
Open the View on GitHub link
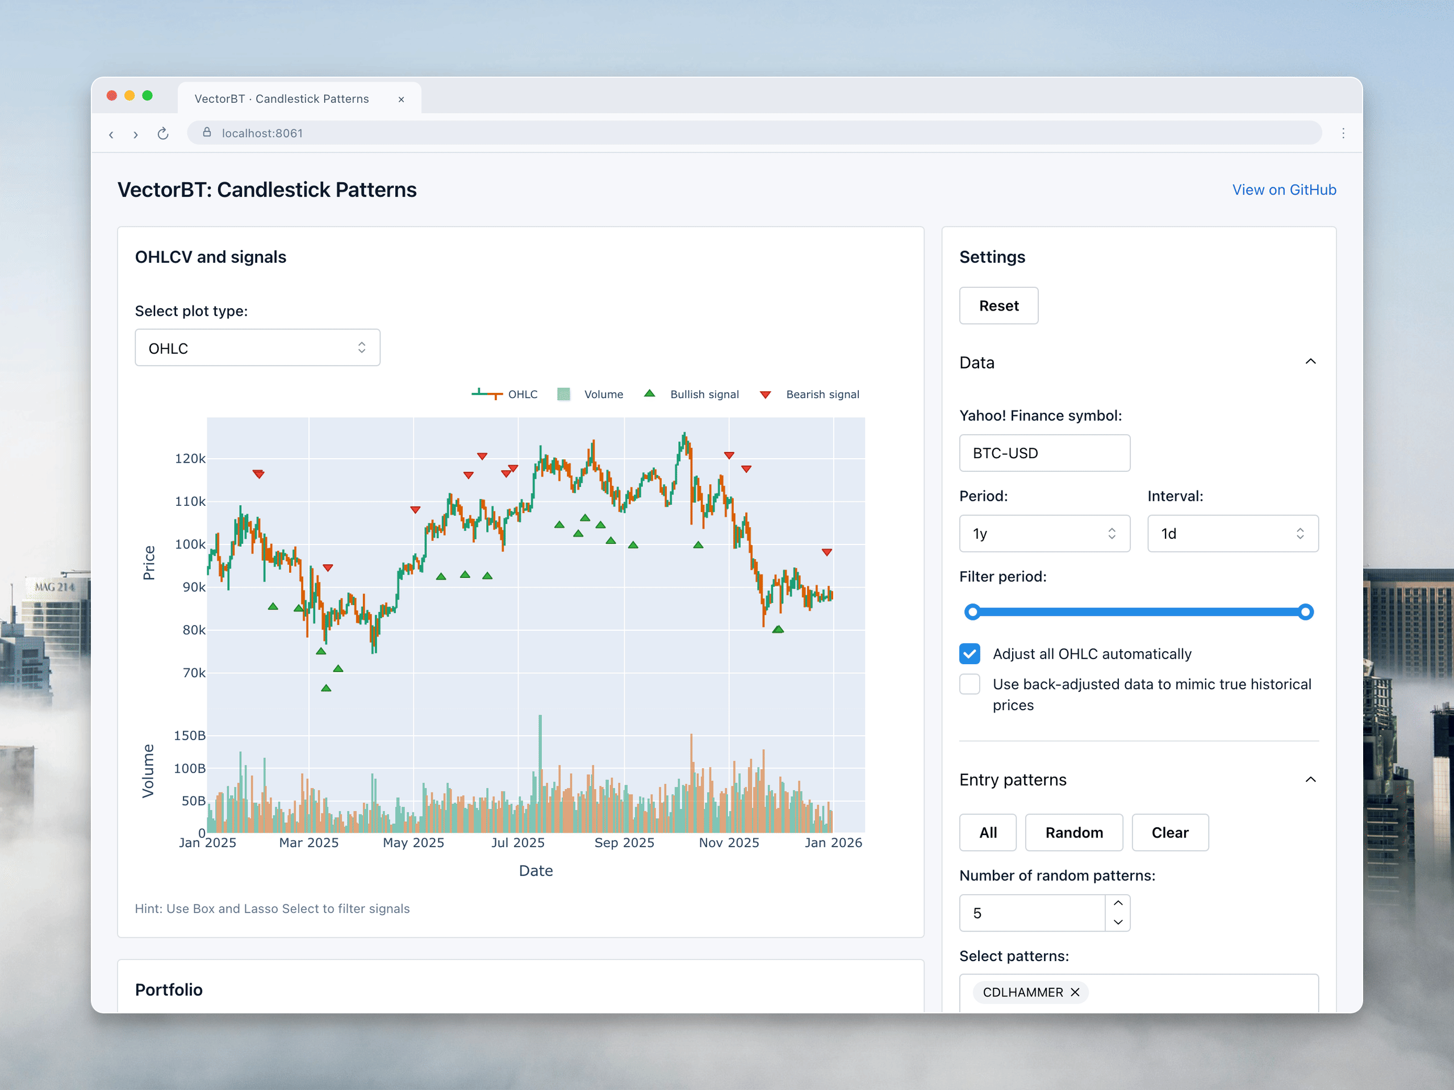(1284, 190)
